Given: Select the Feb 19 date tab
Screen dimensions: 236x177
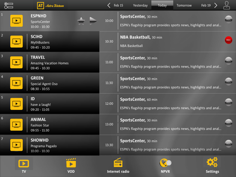Looking at the screenshot, I should point(206,6).
